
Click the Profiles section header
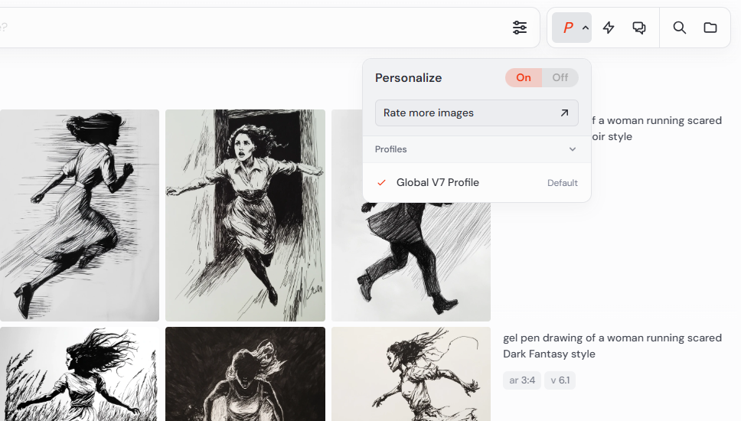coord(390,149)
